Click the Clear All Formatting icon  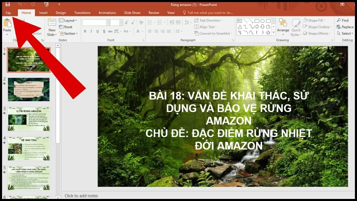[140, 22]
